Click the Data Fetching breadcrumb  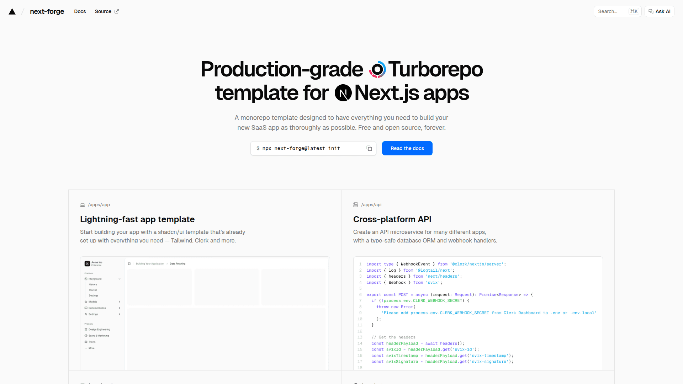coord(178,264)
